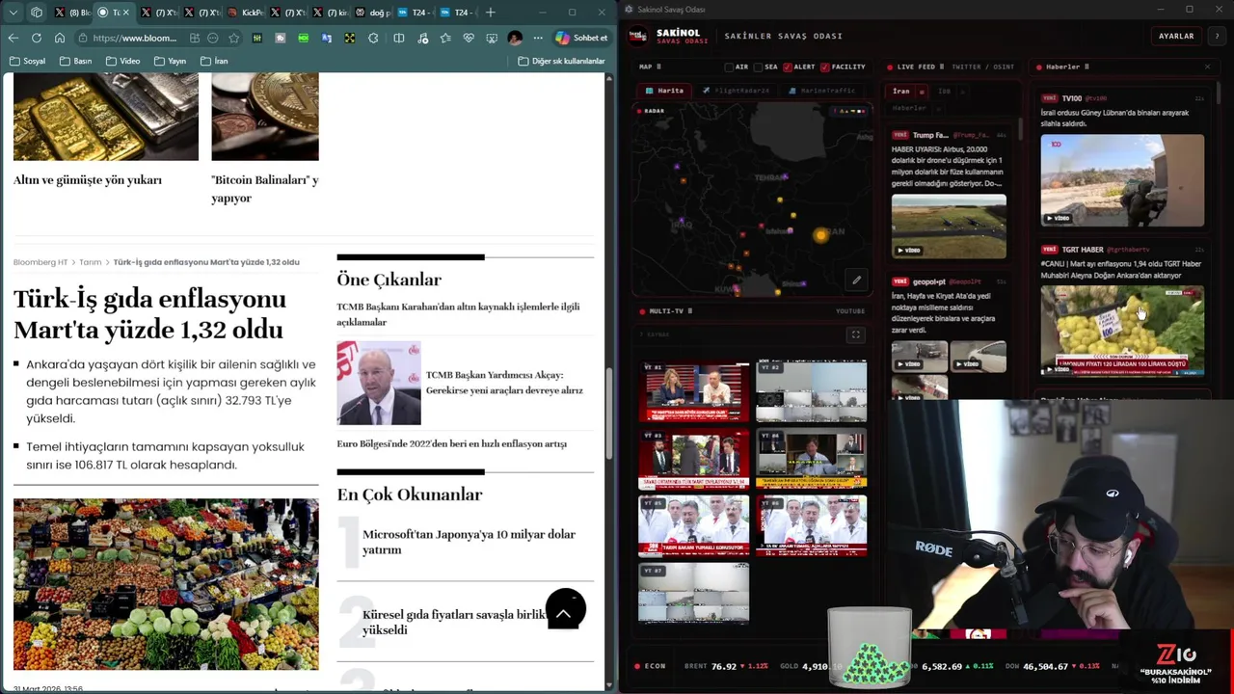Click the gold bars article thumbnail
Image resolution: width=1234 pixels, height=694 pixels.
[106, 117]
